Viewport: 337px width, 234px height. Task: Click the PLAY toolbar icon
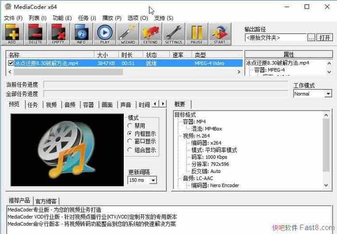pyautogui.click(x=104, y=34)
